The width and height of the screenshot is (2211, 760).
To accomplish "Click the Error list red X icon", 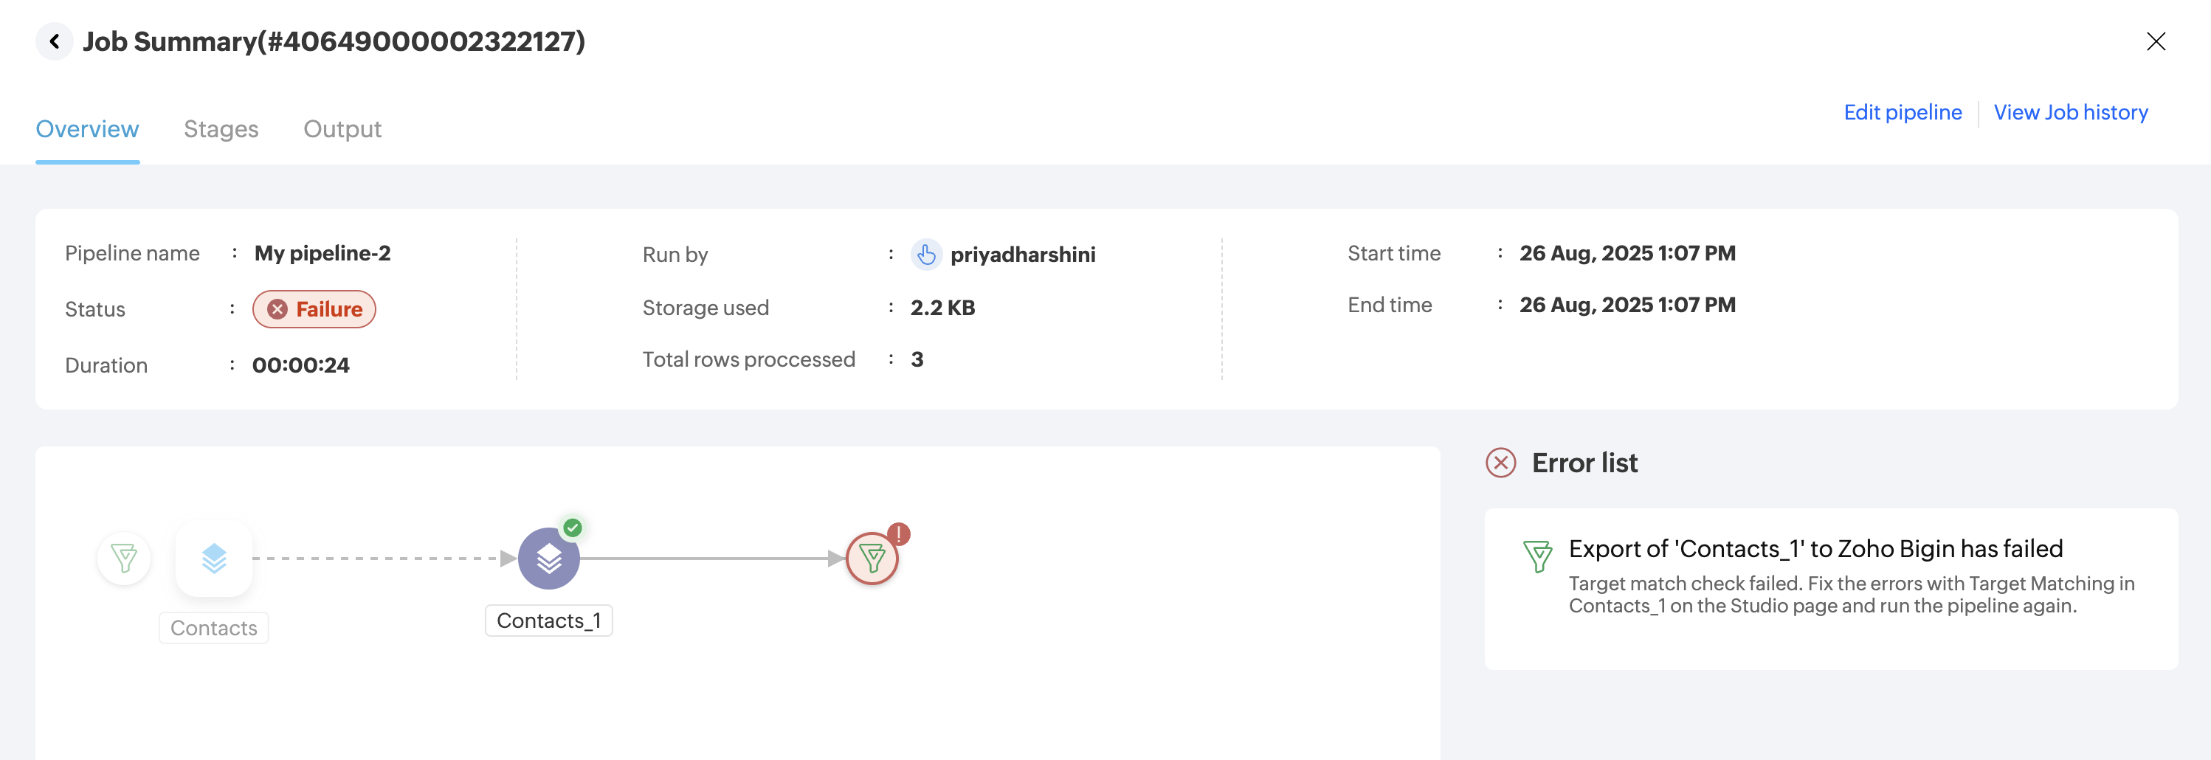I will coord(1500,463).
